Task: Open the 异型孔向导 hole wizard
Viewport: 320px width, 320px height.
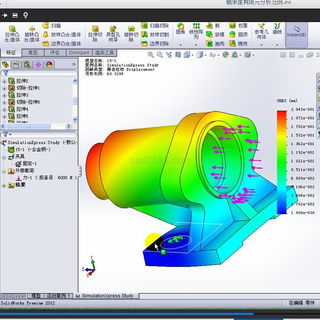Action: 113,34
